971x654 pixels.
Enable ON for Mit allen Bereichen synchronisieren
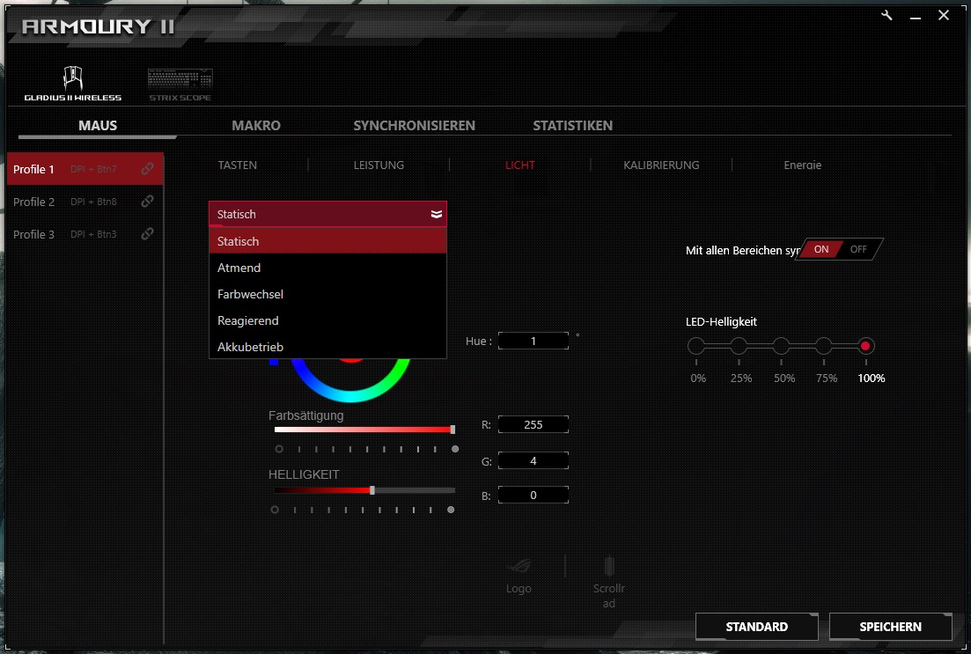(820, 249)
